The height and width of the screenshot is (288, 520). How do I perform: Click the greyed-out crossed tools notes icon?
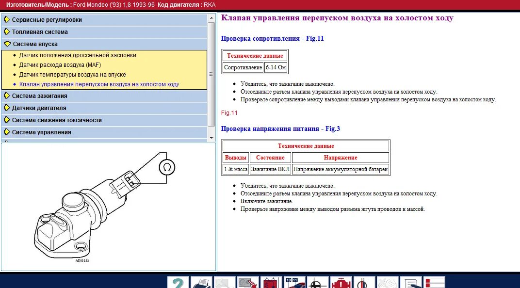point(388,282)
